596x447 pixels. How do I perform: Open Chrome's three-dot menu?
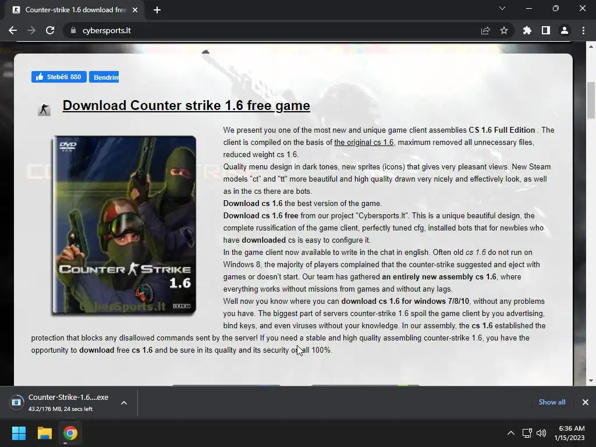[x=583, y=30]
